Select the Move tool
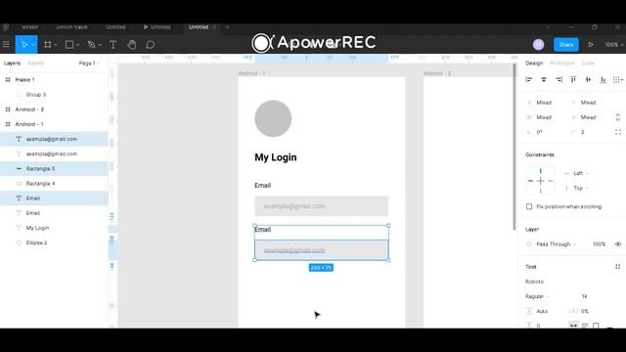 coord(23,44)
